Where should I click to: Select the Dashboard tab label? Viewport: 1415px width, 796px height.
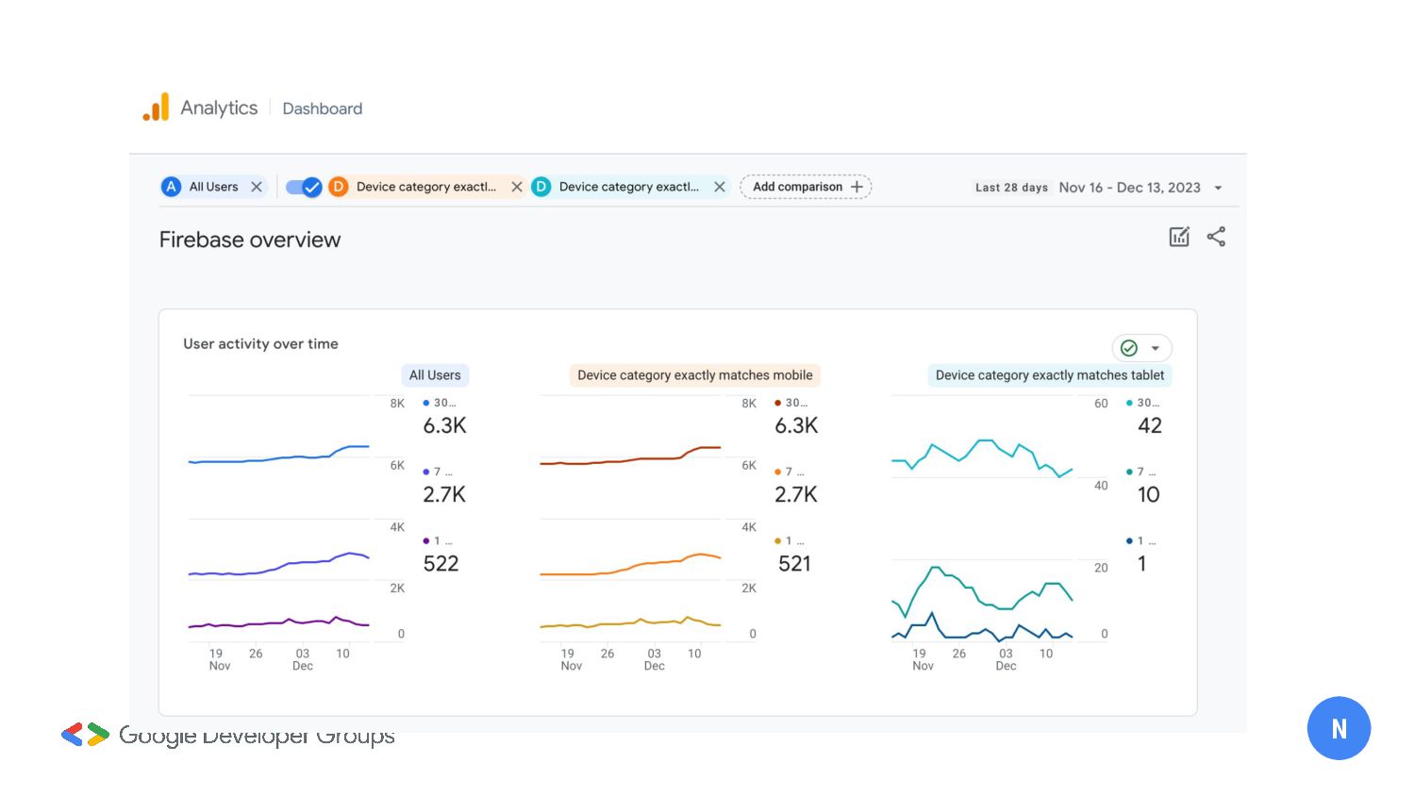(x=322, y=108)
